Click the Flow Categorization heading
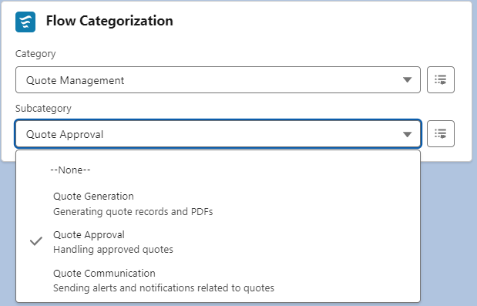The height and width of the screenshot is (306, 477). tap(109, 21)
